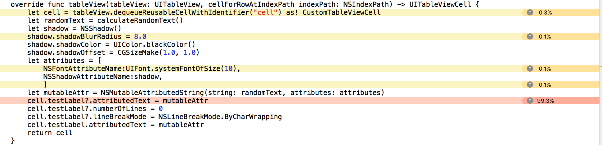602x145 pixels.
Task: Click the return cell line
Action: (x=50, y=133)
